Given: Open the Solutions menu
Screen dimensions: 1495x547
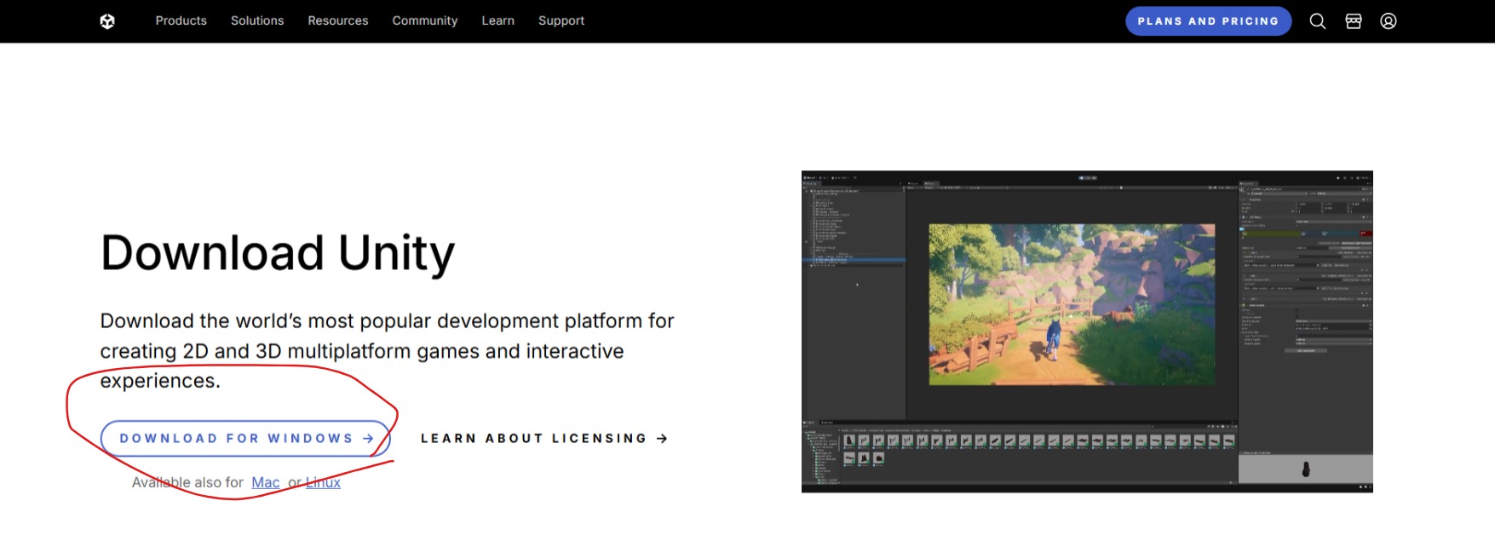Looking at the screenshot, I should (x=257, y=20).
